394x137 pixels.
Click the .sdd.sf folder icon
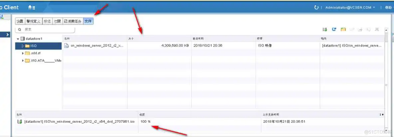[x=27, y=53]
